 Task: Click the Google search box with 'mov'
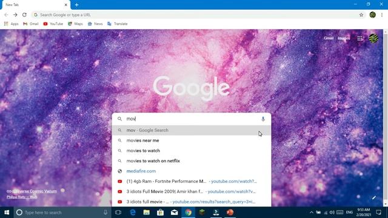click(x=192, y=119)
